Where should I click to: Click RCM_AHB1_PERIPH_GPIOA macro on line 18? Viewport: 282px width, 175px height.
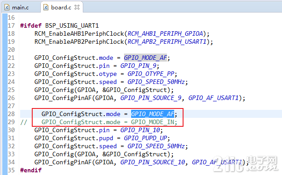[165, 34]
